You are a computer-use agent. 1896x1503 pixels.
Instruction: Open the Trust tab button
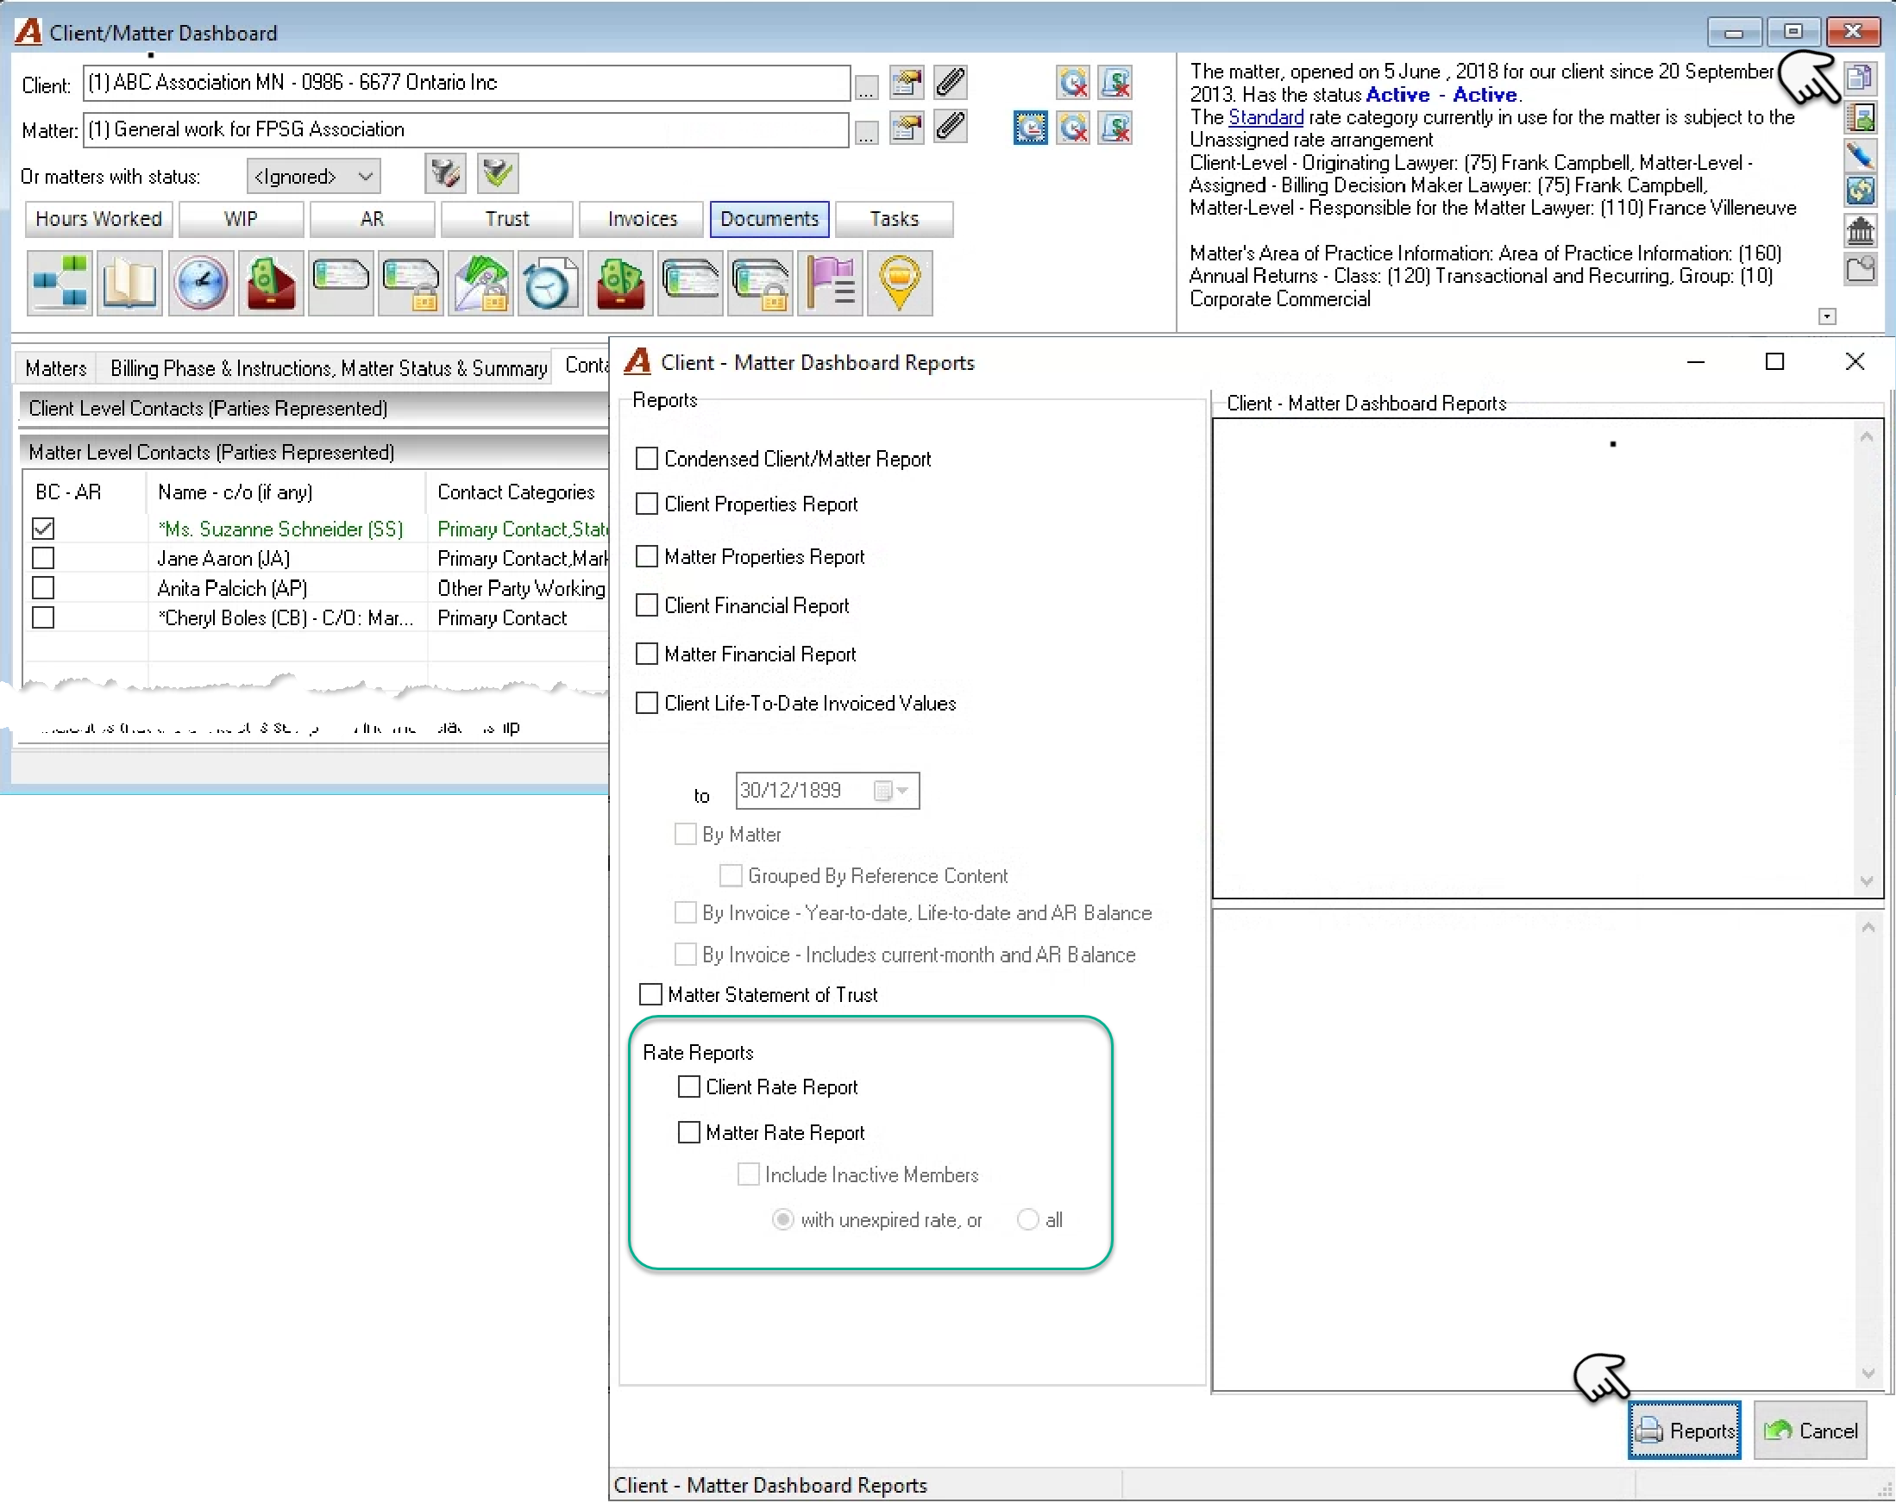(506, 219)
